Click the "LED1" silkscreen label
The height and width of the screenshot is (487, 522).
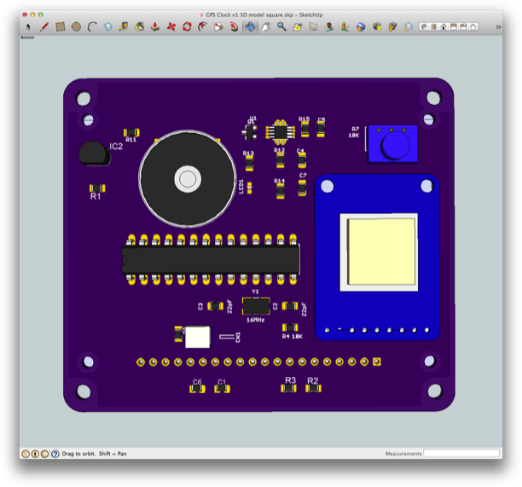click(241, 187)
